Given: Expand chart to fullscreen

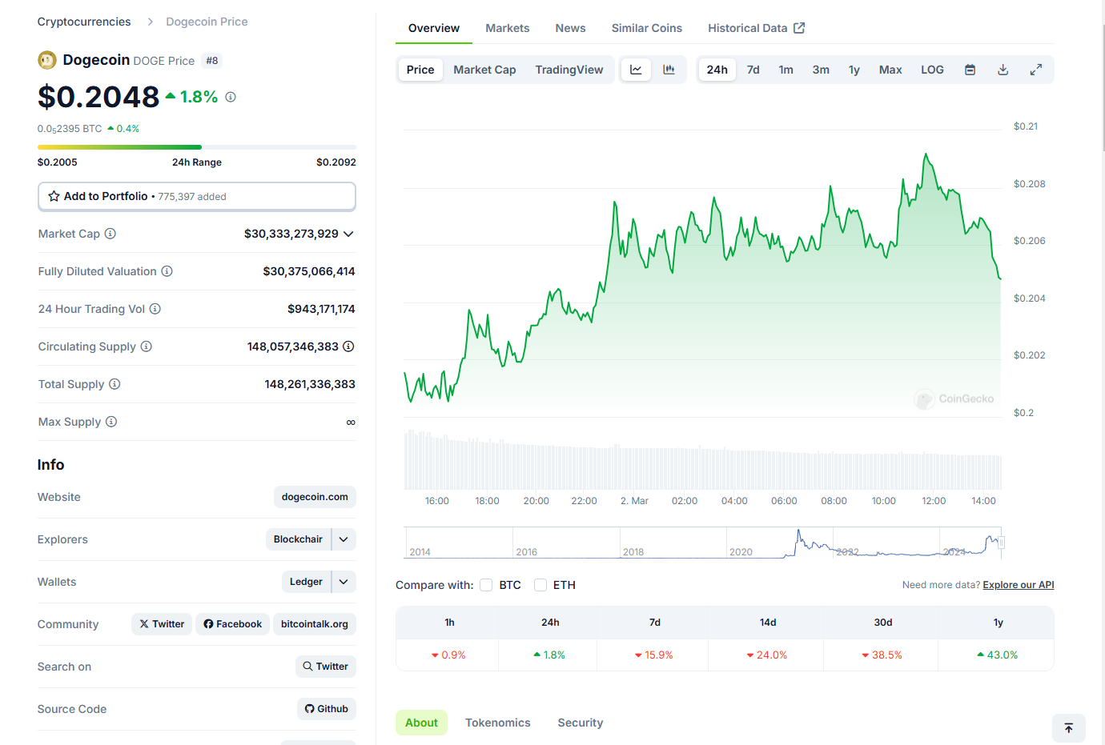Looking at the screenshot, I should coord(1035,70).
